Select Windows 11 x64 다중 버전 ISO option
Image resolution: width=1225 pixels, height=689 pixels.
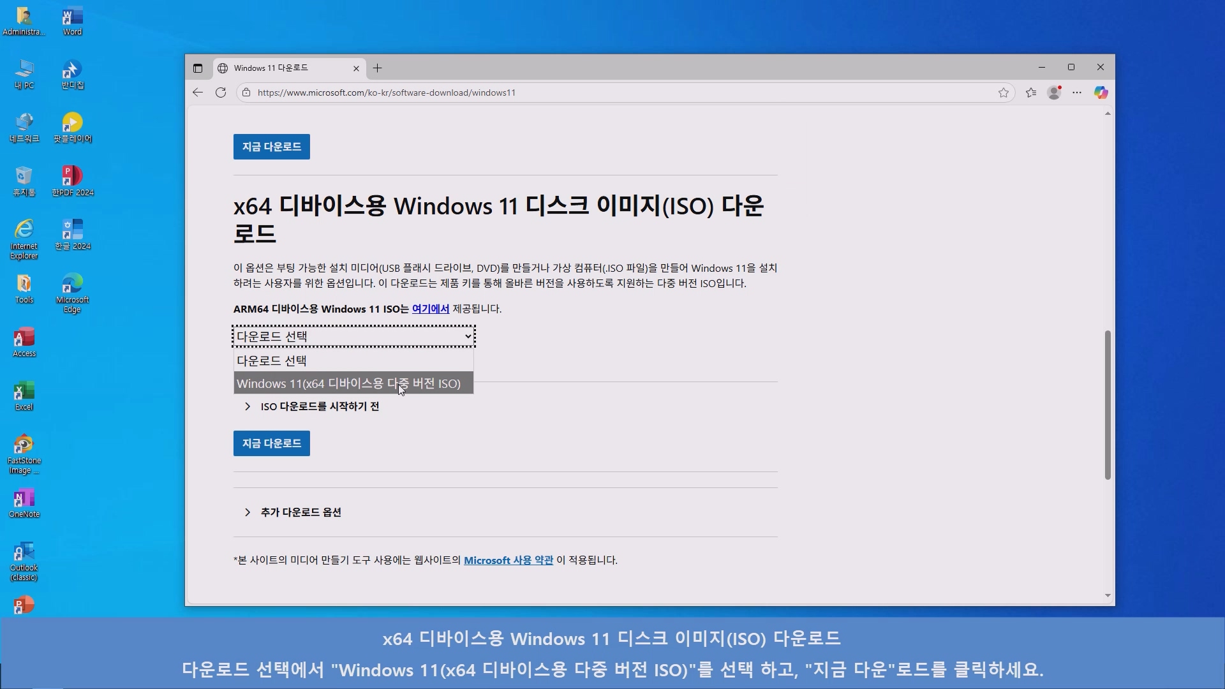[x=348, y=383]
